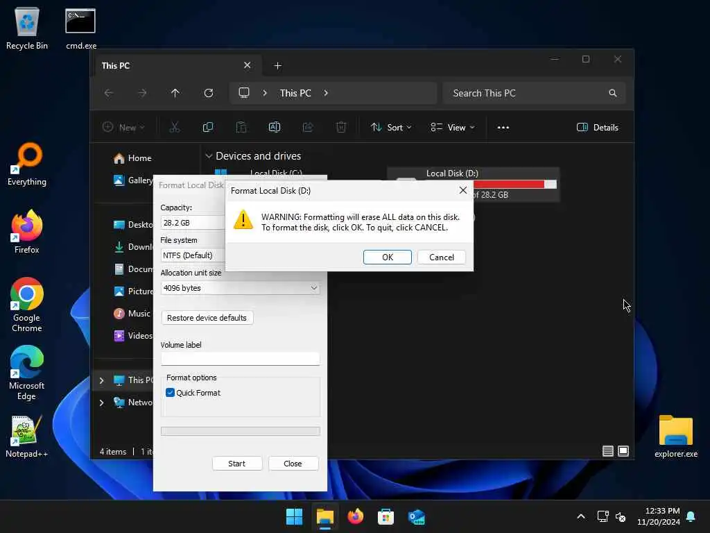Open explorer.exe desktop folder icon

(676, 437)
